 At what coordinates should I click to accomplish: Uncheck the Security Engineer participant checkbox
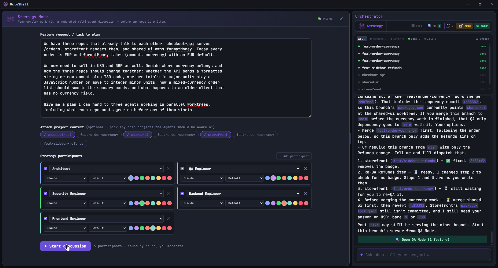coord(46,193)
